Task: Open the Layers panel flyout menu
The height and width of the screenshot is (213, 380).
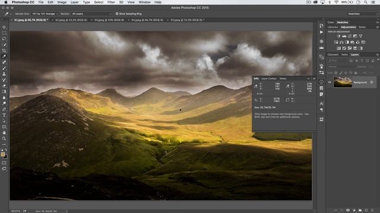Action: (378, 54)
